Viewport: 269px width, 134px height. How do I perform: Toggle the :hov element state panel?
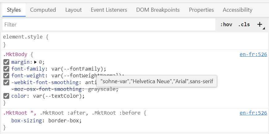[x=226, y=25]
